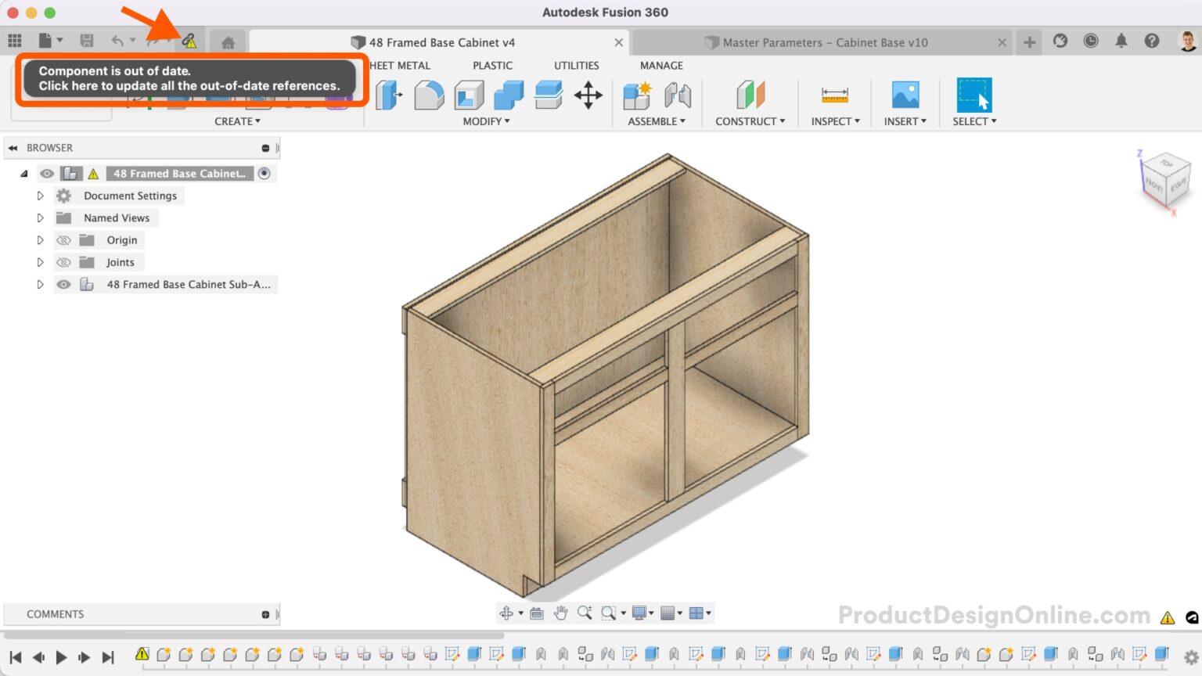
Task: Click the Measure tool under Inspect
Action: (834, 95)
